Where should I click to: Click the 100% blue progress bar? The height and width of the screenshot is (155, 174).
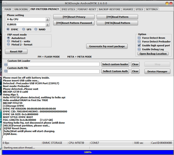[x=88, y=152]
